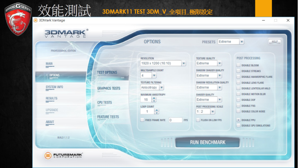
Task: Uncheck the Disable PPU checkbox
Action: pyautogui.click(x=238, y=120)
